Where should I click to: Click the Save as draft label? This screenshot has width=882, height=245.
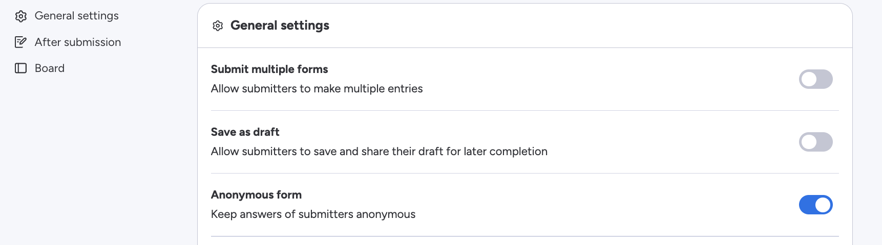pos(245,132)
